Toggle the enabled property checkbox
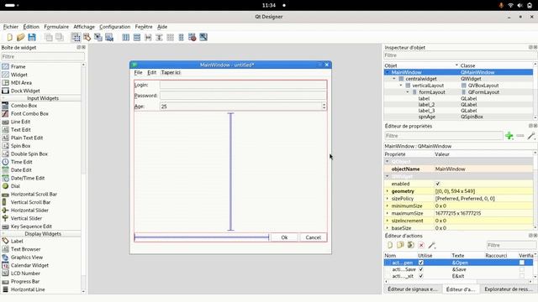Viewport: 538px width, 302px height. (437, 184)
